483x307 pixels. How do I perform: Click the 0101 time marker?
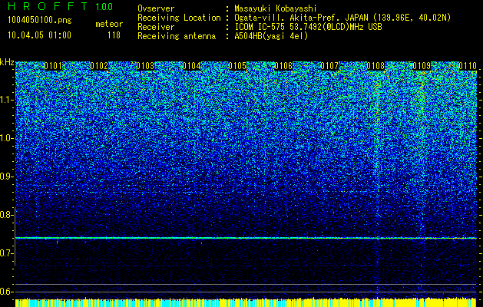point(53,66)
